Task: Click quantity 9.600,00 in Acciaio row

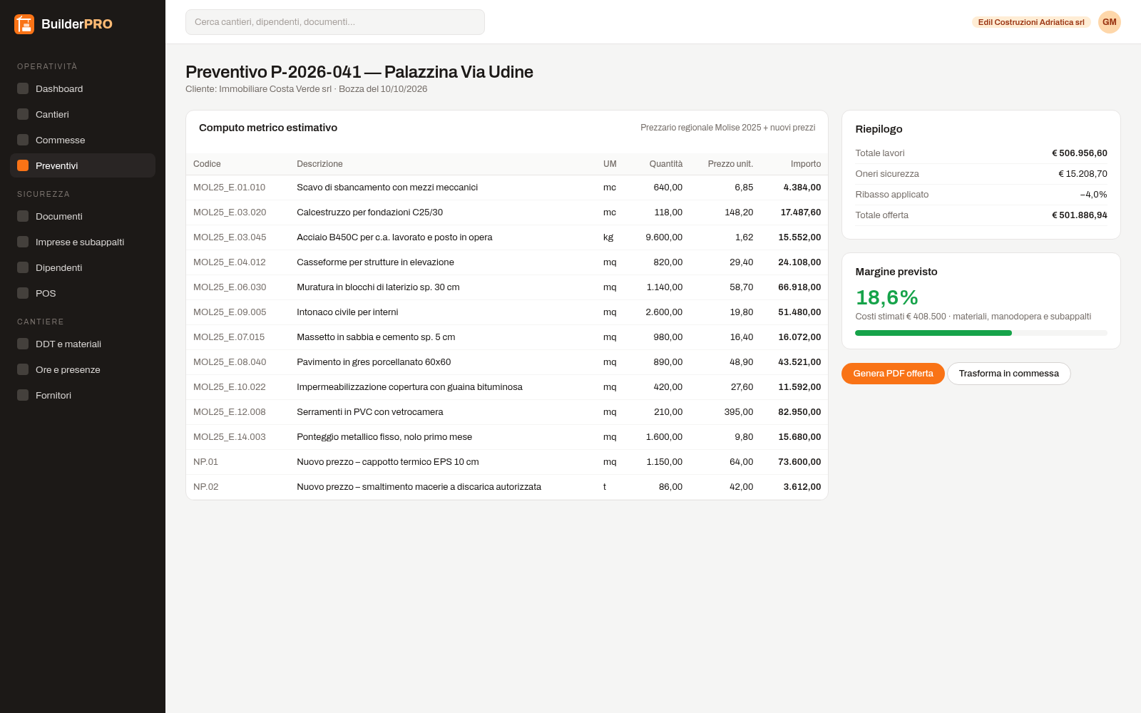Action: pyautogui.click(x=664, y=237)
